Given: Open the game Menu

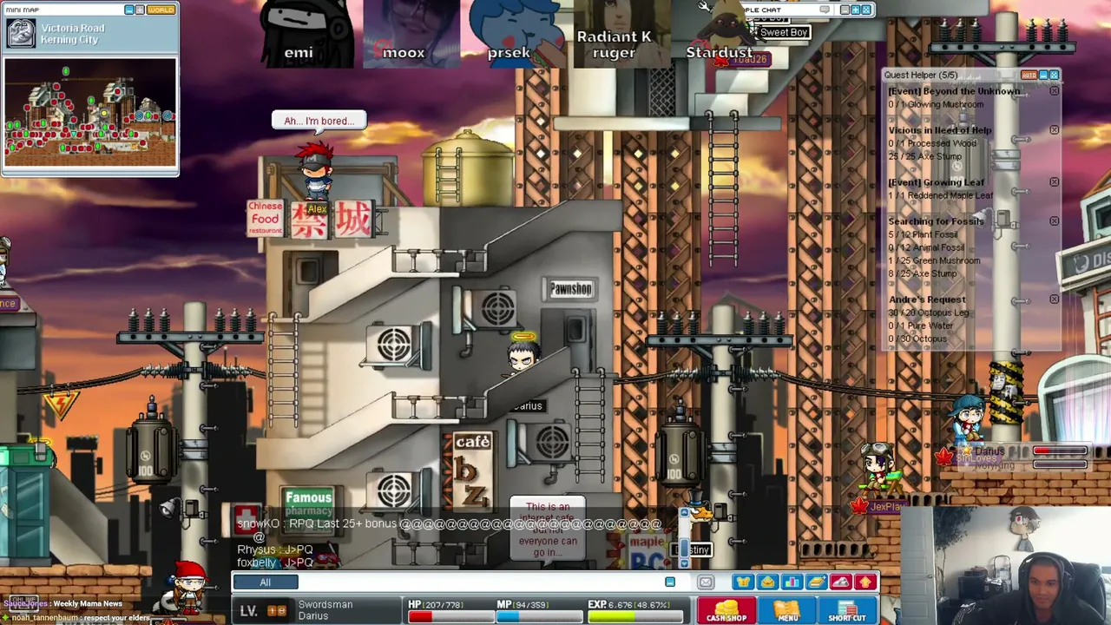Looking at the screenshot, I should click(786, 611).
